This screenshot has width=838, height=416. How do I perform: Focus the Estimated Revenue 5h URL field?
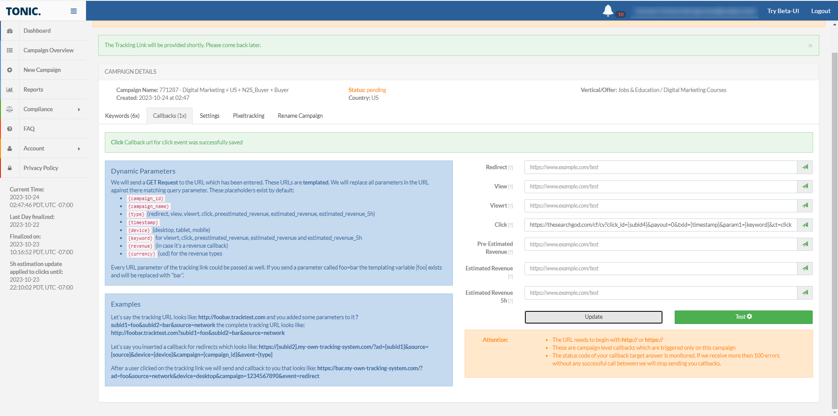click(x=661, y=293)
